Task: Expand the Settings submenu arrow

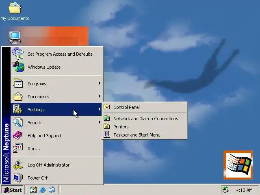Action: point(100,109)
